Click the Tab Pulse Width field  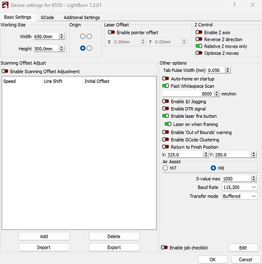click(216, 70)
